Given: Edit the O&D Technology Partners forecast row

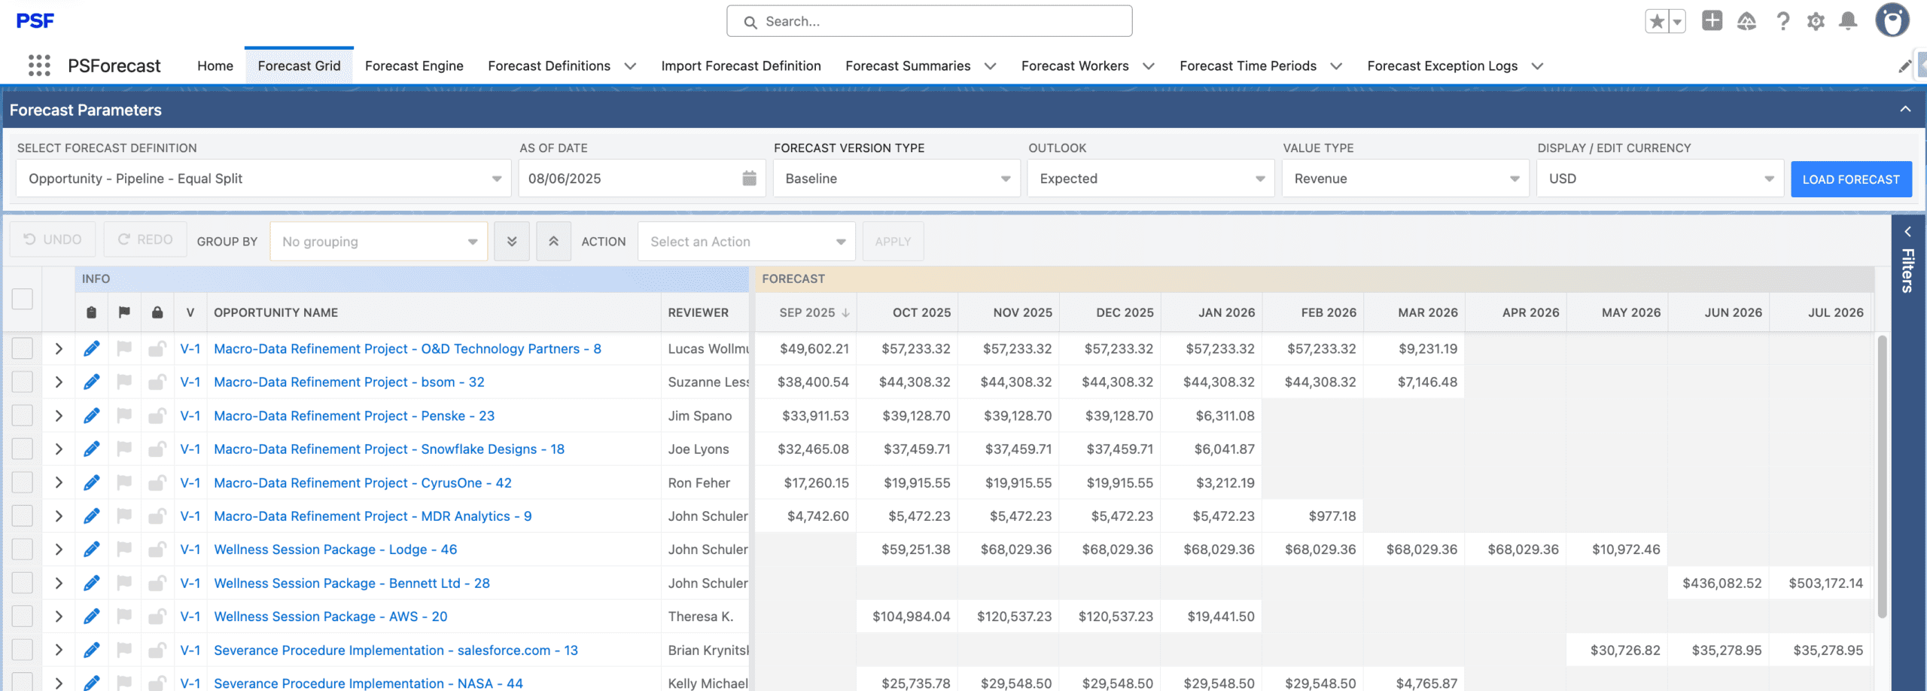Looking at the screenshot, I should pos(92,349).
